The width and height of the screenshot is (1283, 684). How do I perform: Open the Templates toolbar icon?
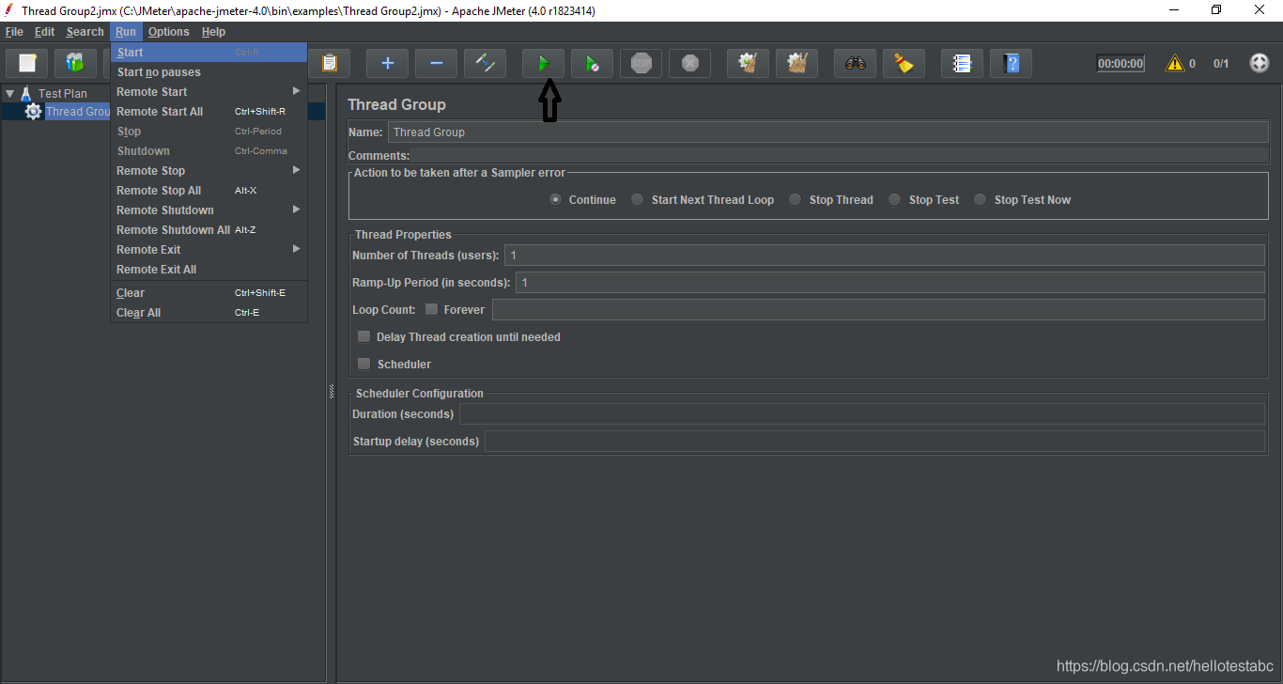coord(75,64)
